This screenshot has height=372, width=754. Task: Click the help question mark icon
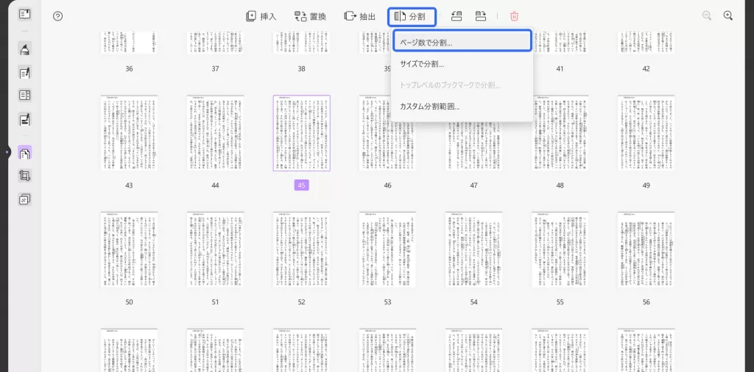[x=57, y=16]
